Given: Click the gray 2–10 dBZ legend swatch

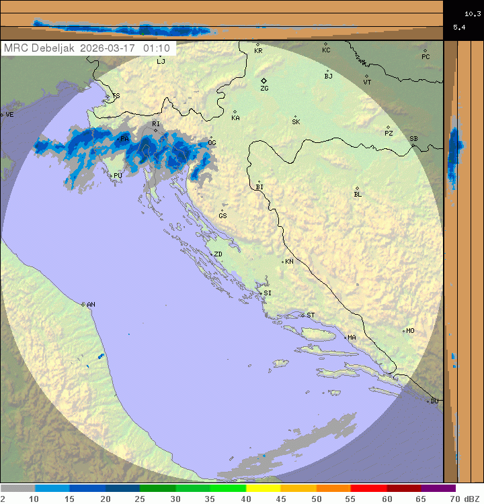Looking at the screenshot, I should point(17,489).
